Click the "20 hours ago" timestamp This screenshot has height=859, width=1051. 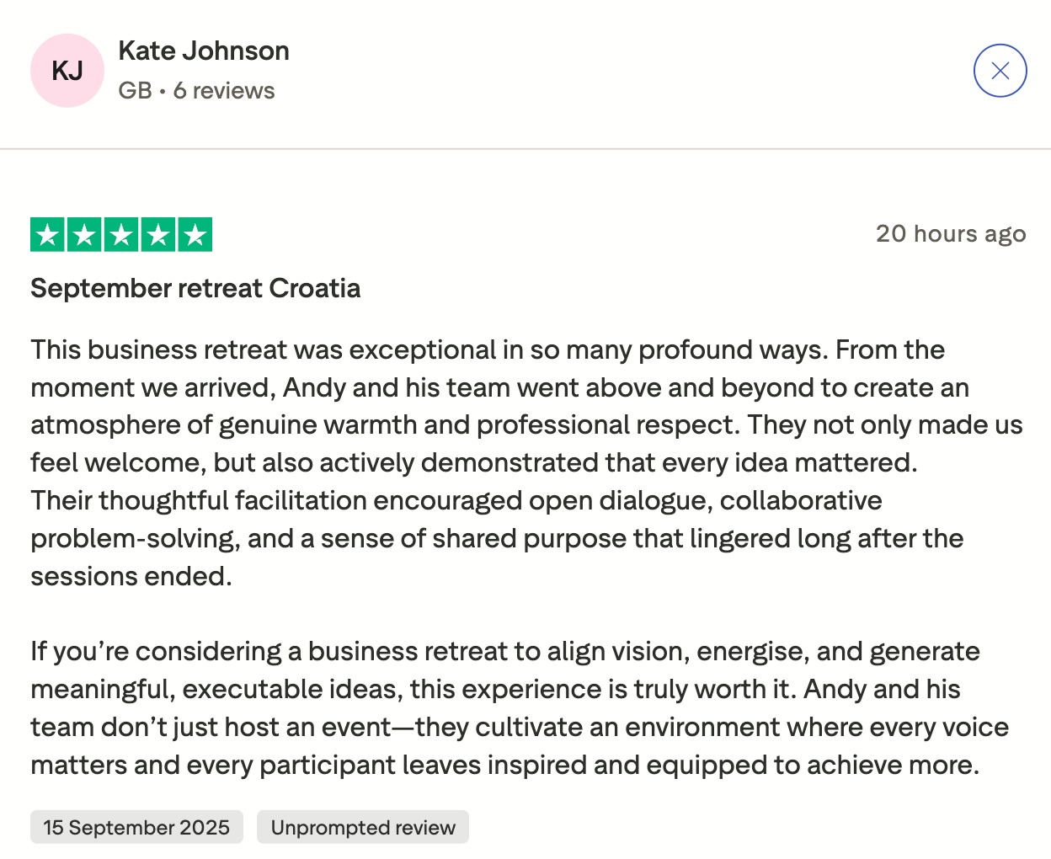(950, 233)
